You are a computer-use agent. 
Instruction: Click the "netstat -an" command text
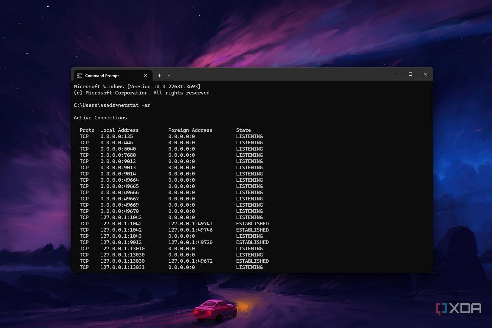(134, 105)
